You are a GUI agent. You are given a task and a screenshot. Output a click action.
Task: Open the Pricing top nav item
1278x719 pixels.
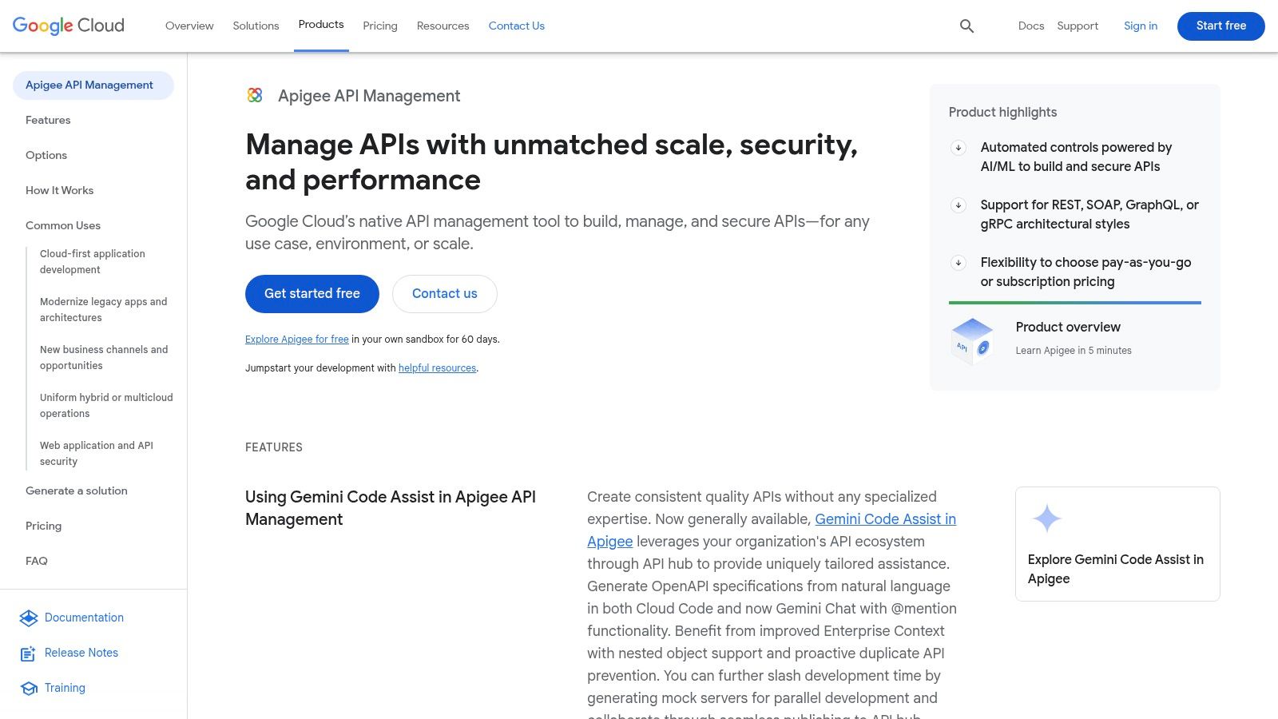380,26
